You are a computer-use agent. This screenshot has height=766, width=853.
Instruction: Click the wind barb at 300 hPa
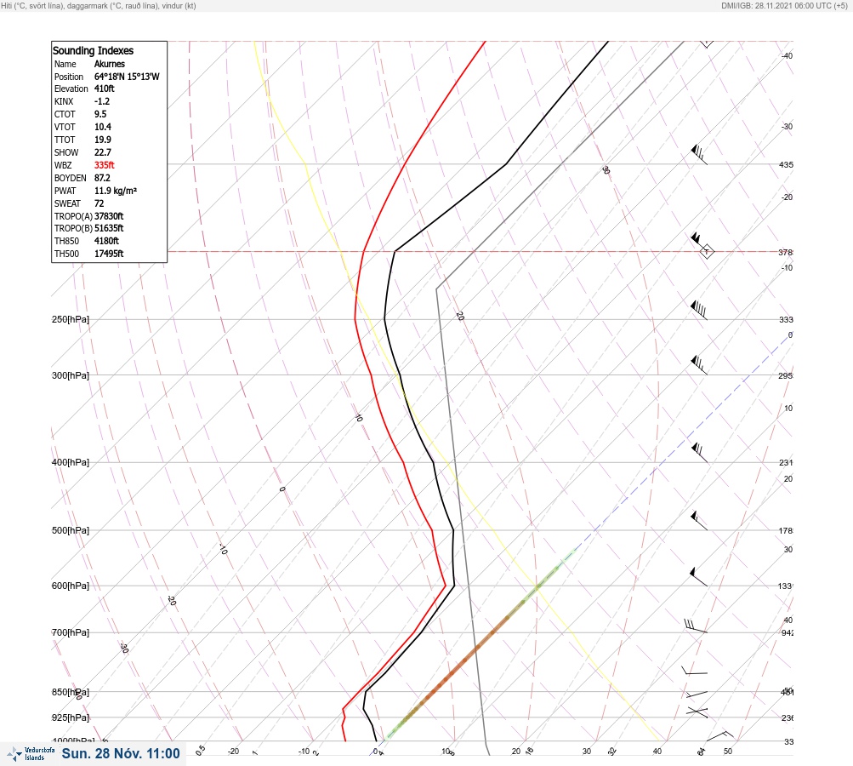tap(699, 365)
